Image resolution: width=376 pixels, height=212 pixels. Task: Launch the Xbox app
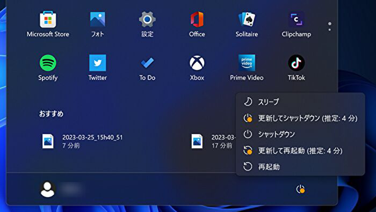pos(197,68)
